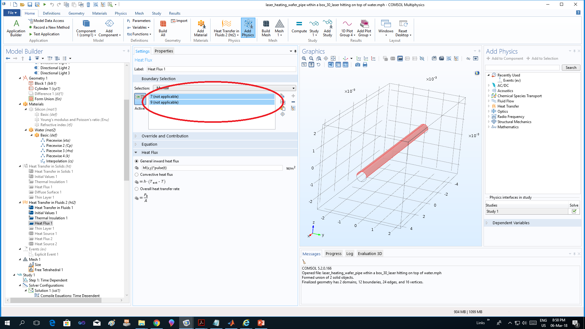Open the Evaluation 3D tab

(370, 253)
